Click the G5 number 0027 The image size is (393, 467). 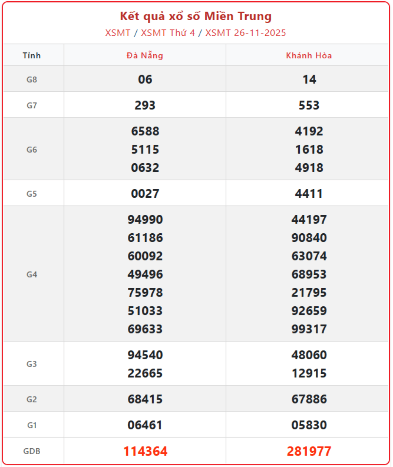click(145, 194)
